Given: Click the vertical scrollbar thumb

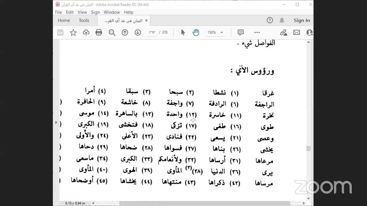Looking at the screenshot, I should (x=309, y=148).
